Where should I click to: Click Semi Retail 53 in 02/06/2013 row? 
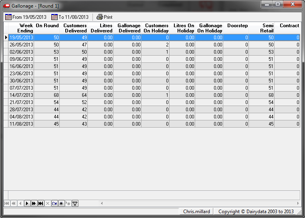pyautogui.click(x=262, y=52)
